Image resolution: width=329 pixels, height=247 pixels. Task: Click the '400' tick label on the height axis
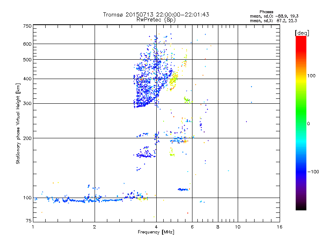(x=27, y=79)
